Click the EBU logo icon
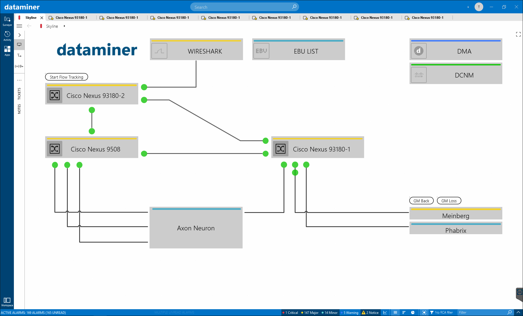Screen dimensions: 523x316 [x=261, y=51]
